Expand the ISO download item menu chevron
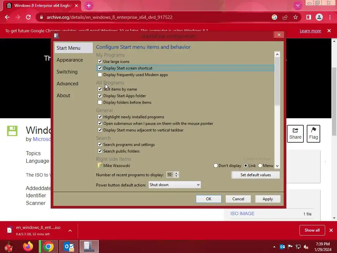The height and width of the screenshot is (253, 337). (x=70, y=231)
